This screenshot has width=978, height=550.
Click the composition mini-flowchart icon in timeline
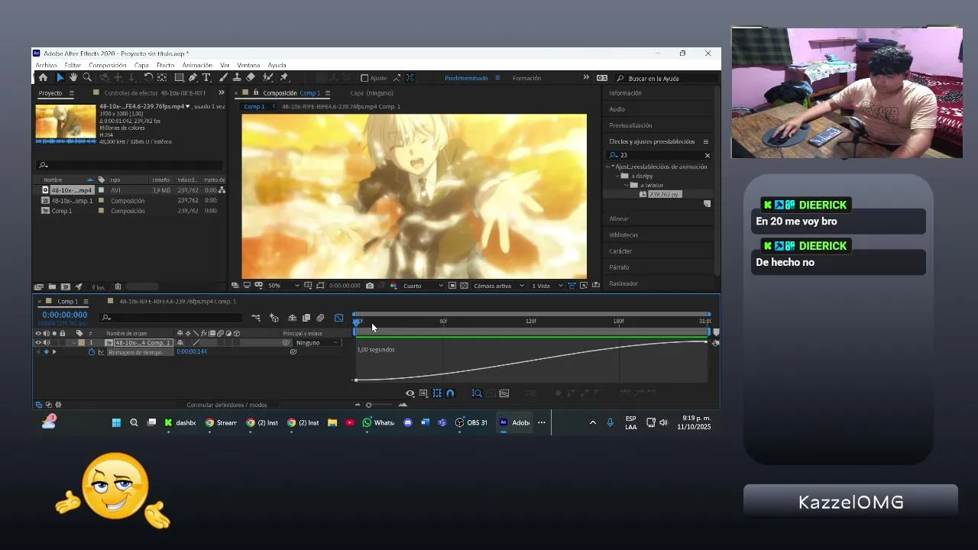(256, 318)
